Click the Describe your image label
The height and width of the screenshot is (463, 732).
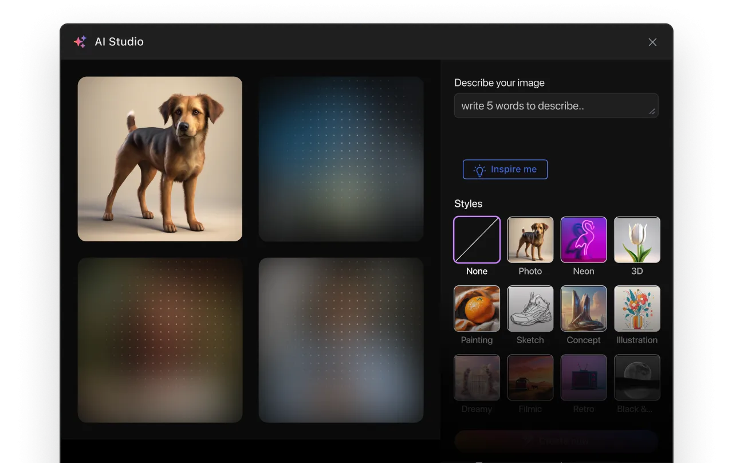(x=499, y=83)
